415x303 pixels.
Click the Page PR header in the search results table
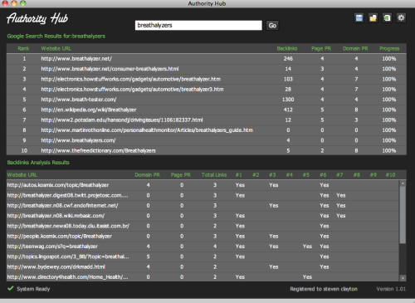(x=321, y=48)
